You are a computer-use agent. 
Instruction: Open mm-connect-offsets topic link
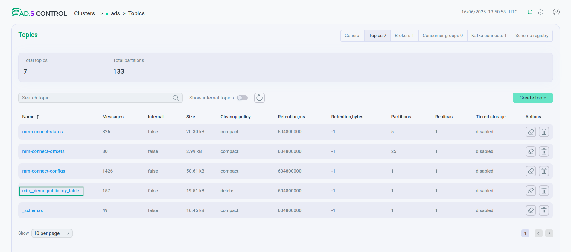coord(43,151)
